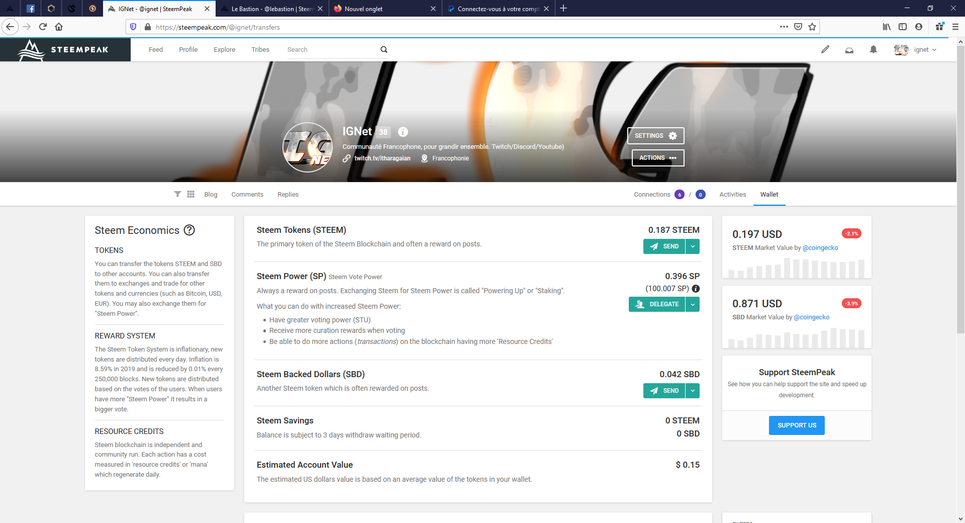This screenshot has height=523, width=965.
Task: Open the Explore menu item
Action: point(224,50)
